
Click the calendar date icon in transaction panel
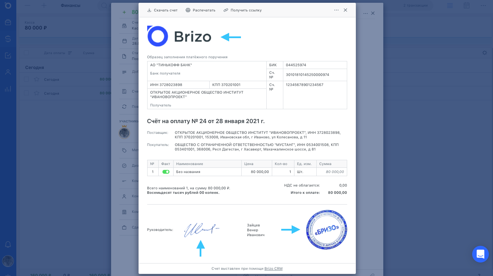click(124, 41)
